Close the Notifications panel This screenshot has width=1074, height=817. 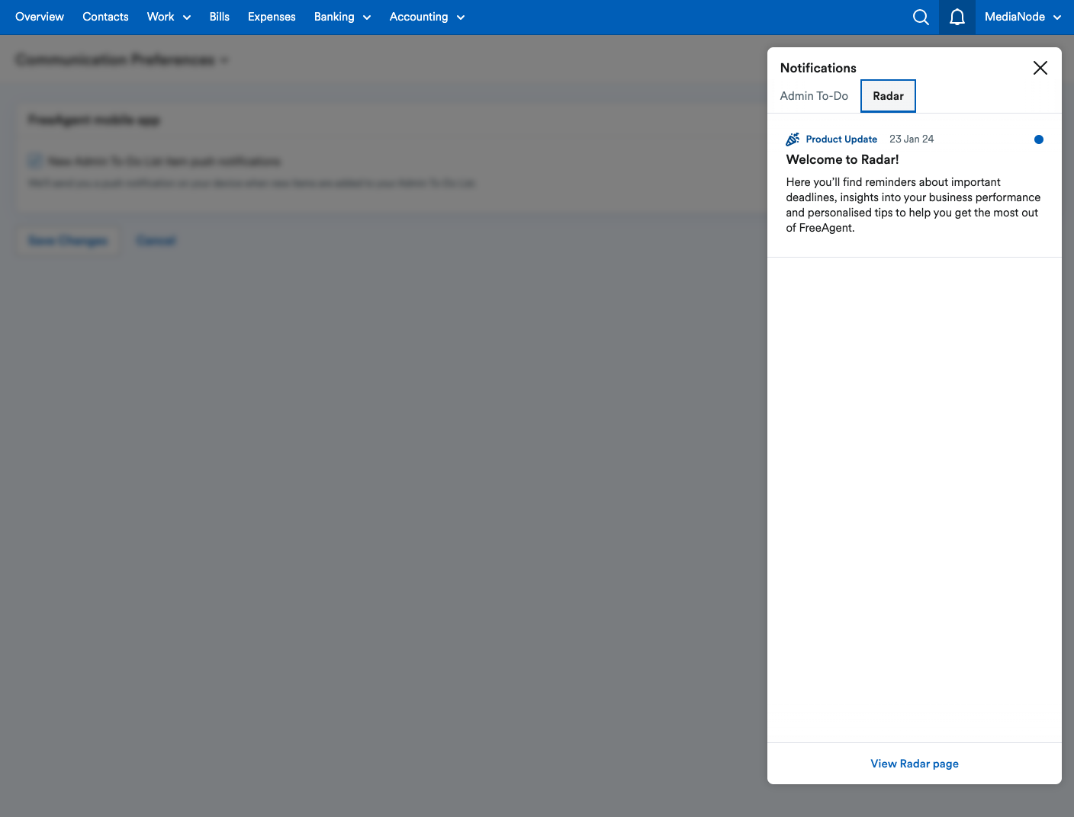(x=1040, y=68)
